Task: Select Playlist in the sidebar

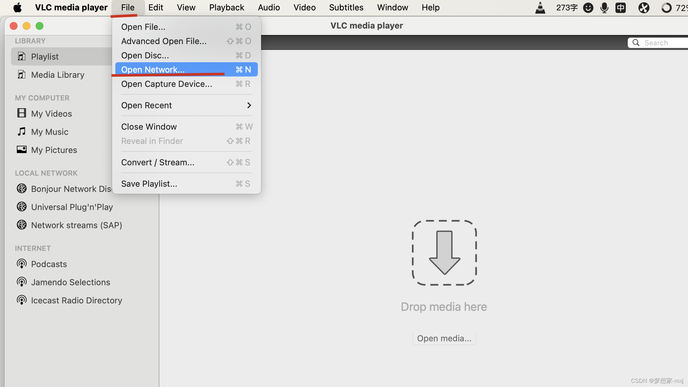Action: click(62, 56)
